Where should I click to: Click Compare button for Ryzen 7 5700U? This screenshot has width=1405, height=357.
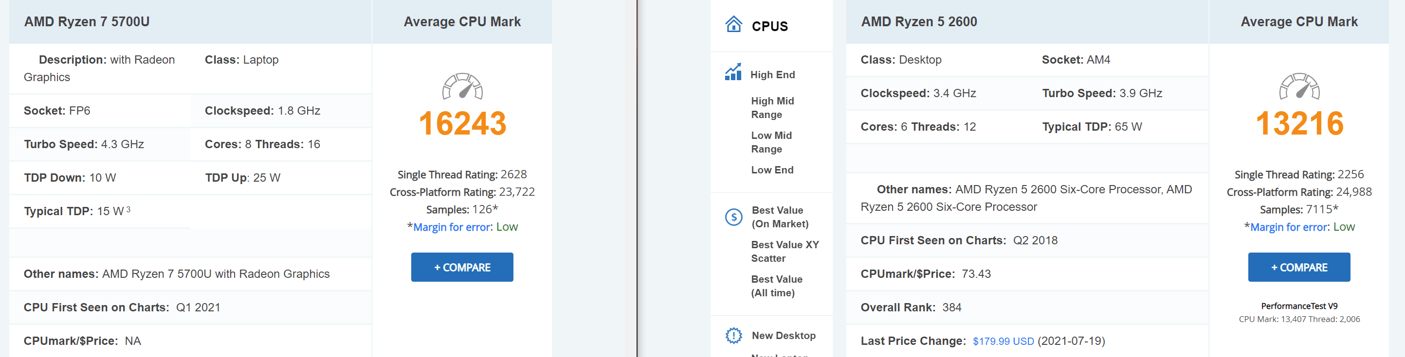462,267
